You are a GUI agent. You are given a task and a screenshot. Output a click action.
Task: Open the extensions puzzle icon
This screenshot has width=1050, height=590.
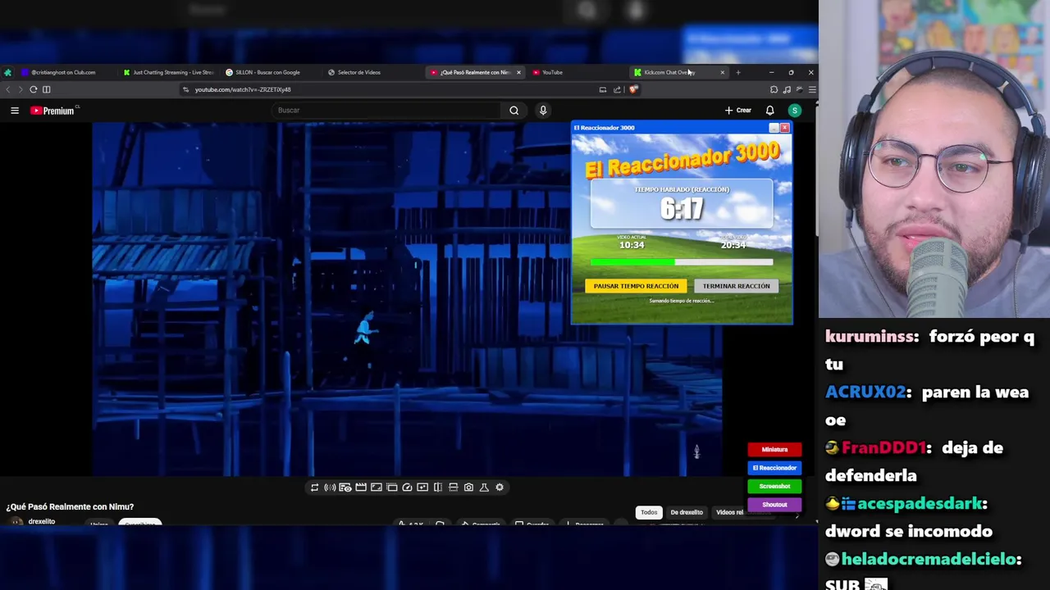(774, 89)
